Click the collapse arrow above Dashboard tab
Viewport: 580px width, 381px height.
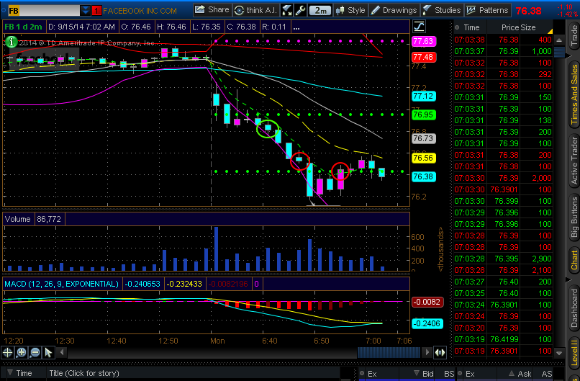(568, 279)
